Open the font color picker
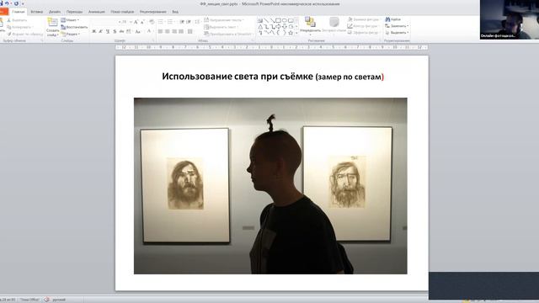 [x=149, y=31]
